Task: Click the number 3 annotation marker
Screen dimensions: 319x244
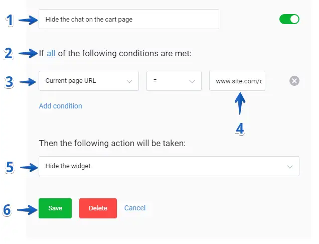Action: [9, 82]
